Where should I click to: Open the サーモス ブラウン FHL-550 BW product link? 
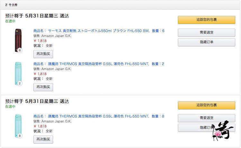click(99, 31)
